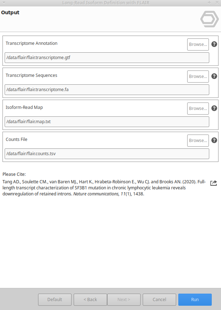Click the window pin/maximize icon in the title bar
The image size is (221, 310).
[x=210, y=3]
